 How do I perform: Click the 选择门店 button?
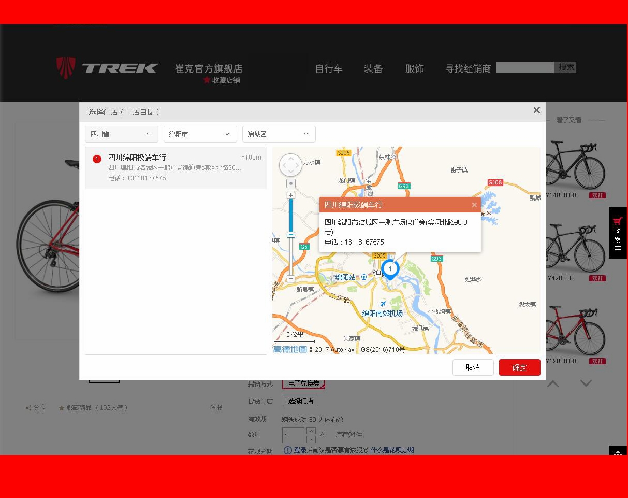click(x=301, y=401)
